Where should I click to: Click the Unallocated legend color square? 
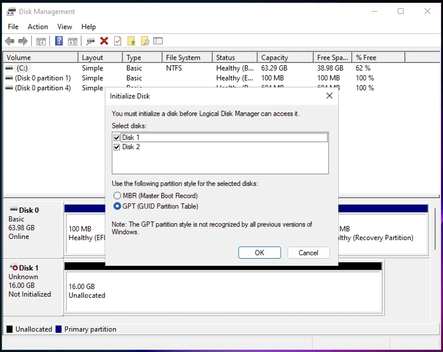pos(10,329)
